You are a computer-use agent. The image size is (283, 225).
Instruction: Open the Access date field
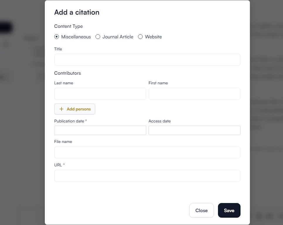[195, 130]
